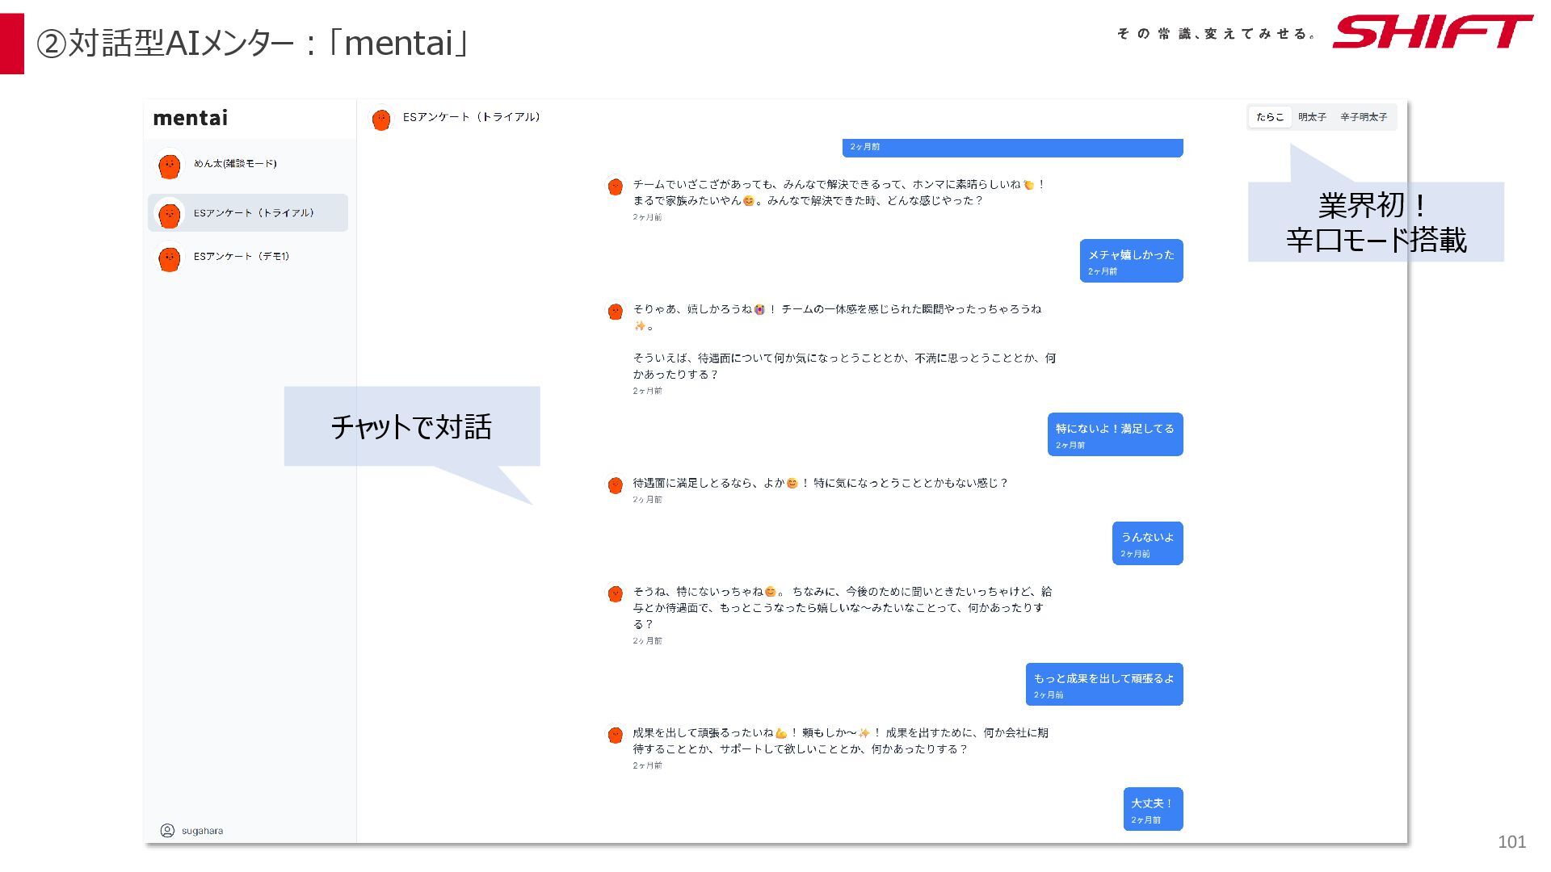
Task: Click avatar beside 成果を出して頑張る message
Action: point(616,735)
